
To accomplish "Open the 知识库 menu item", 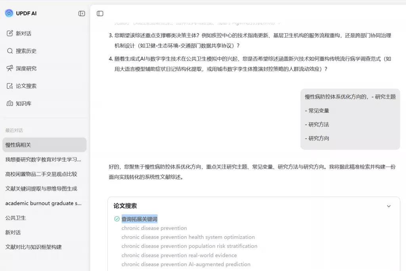I will [x=23, y=104].
